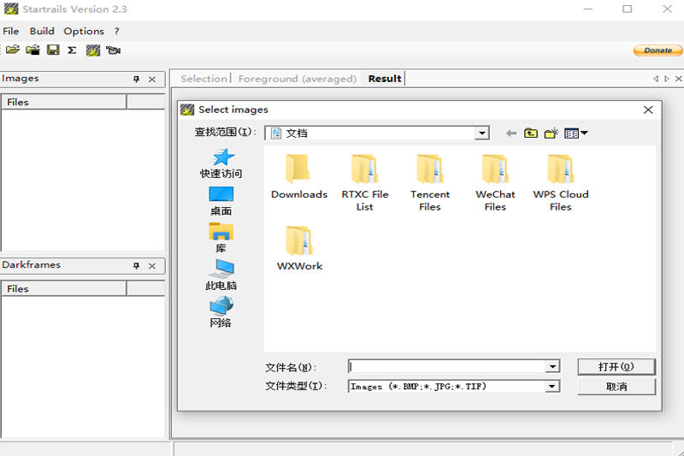The height and width of the screenshot is (456, 684).
Task: Click the Donate button
Action: click(657, 50)
